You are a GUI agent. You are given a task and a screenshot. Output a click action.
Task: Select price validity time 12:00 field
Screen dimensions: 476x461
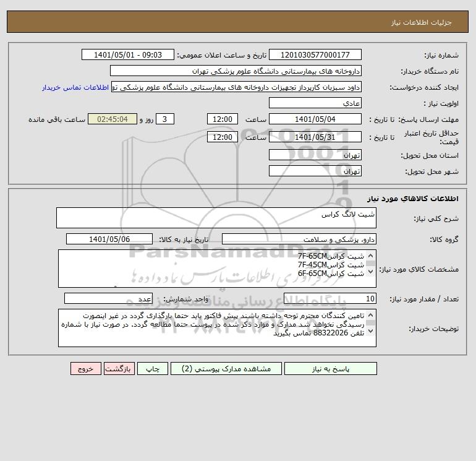pos(222,137)
